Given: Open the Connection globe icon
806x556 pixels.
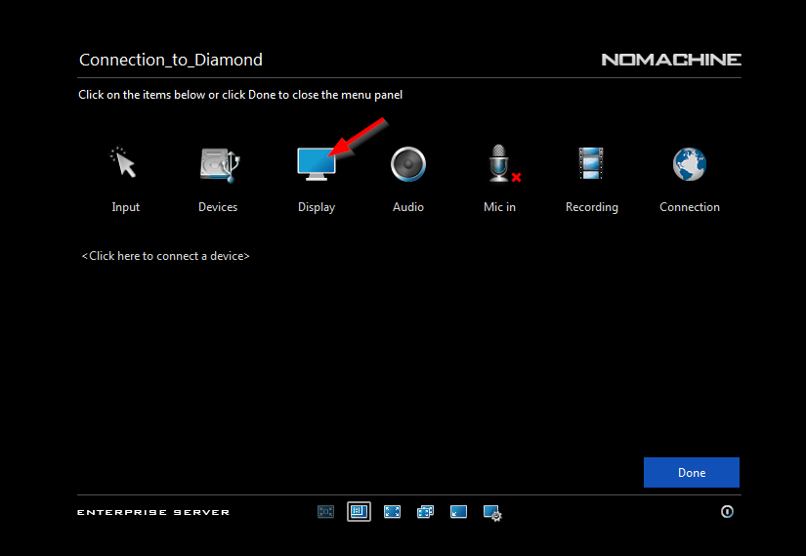Looking at the screenshot, I should 690,164.
